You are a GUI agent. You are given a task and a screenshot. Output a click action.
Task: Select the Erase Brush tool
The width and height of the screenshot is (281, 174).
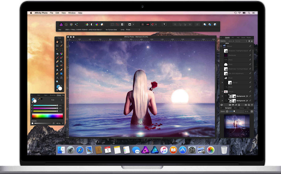tap(57, 62)
